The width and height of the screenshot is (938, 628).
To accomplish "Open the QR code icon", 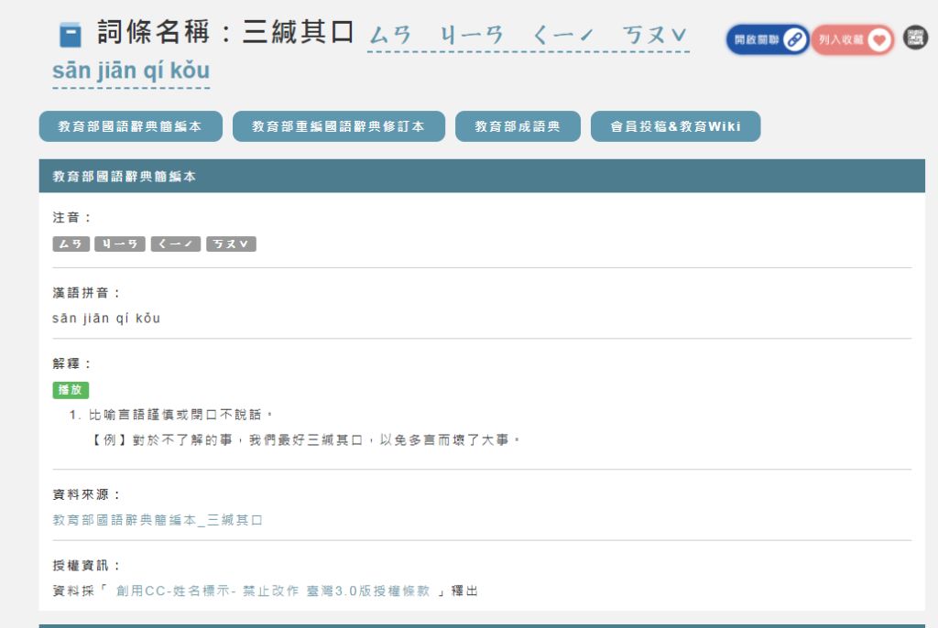I will coord(915,38).
